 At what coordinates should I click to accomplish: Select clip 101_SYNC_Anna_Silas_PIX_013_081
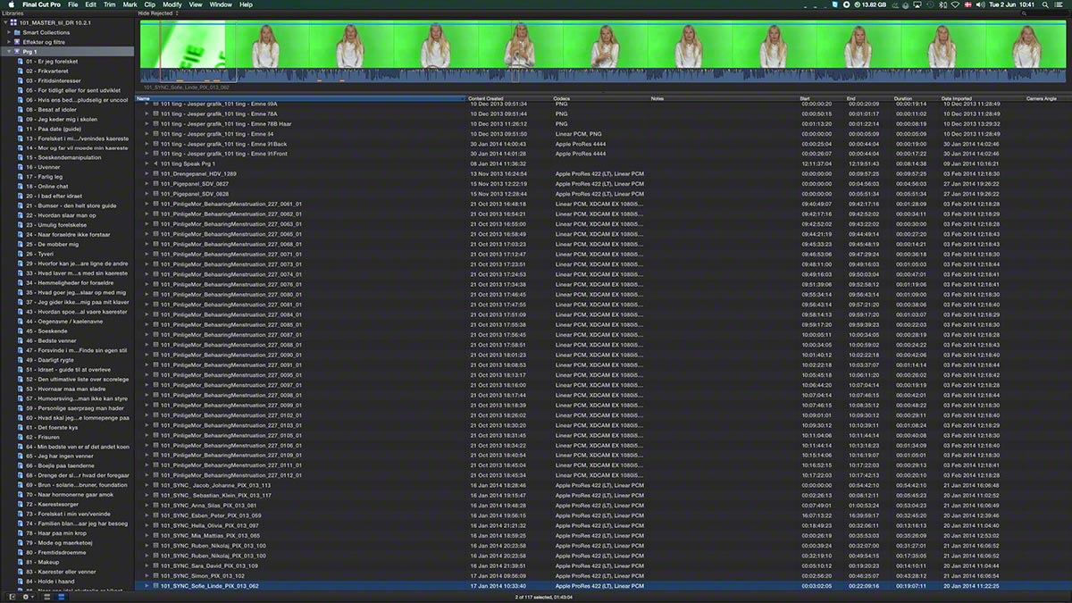(x=211, y=505)
